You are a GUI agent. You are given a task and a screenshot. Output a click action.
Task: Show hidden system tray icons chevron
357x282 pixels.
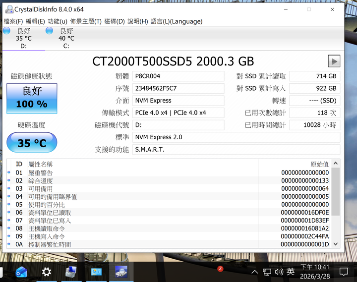pyautogui.click(x=254, y=272)
